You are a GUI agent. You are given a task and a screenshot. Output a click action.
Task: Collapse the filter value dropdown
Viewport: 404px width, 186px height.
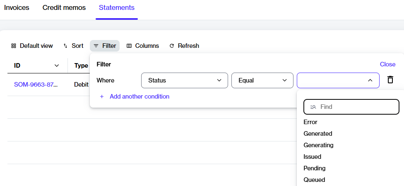tap(370, 80)
